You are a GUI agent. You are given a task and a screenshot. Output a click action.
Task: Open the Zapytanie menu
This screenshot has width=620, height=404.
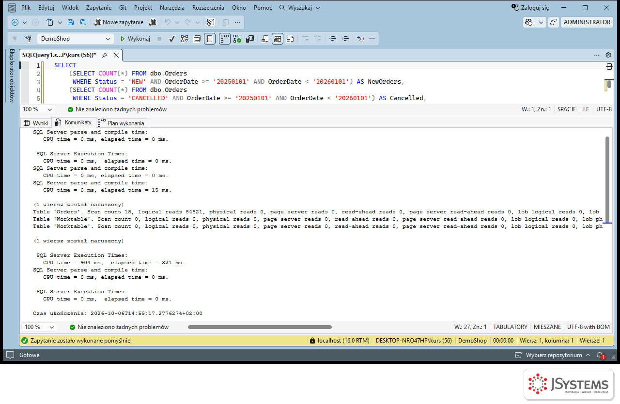tap(99, 8)
